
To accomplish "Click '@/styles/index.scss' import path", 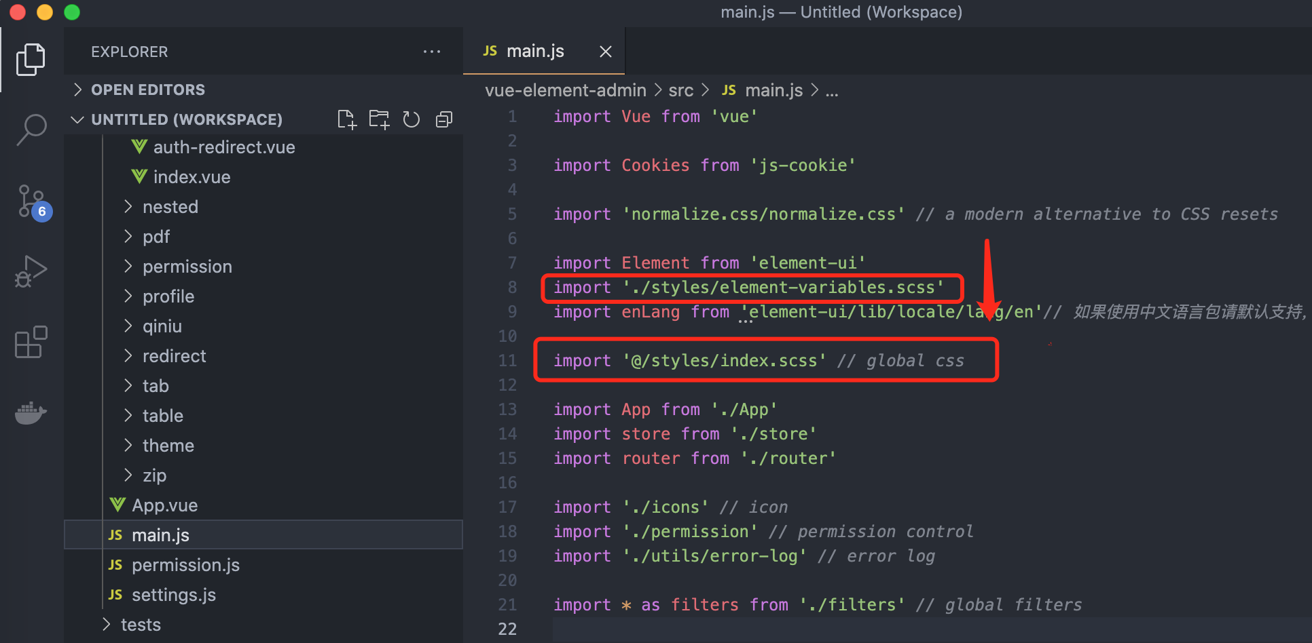I will pyautogui.click(x=724, y=361).
